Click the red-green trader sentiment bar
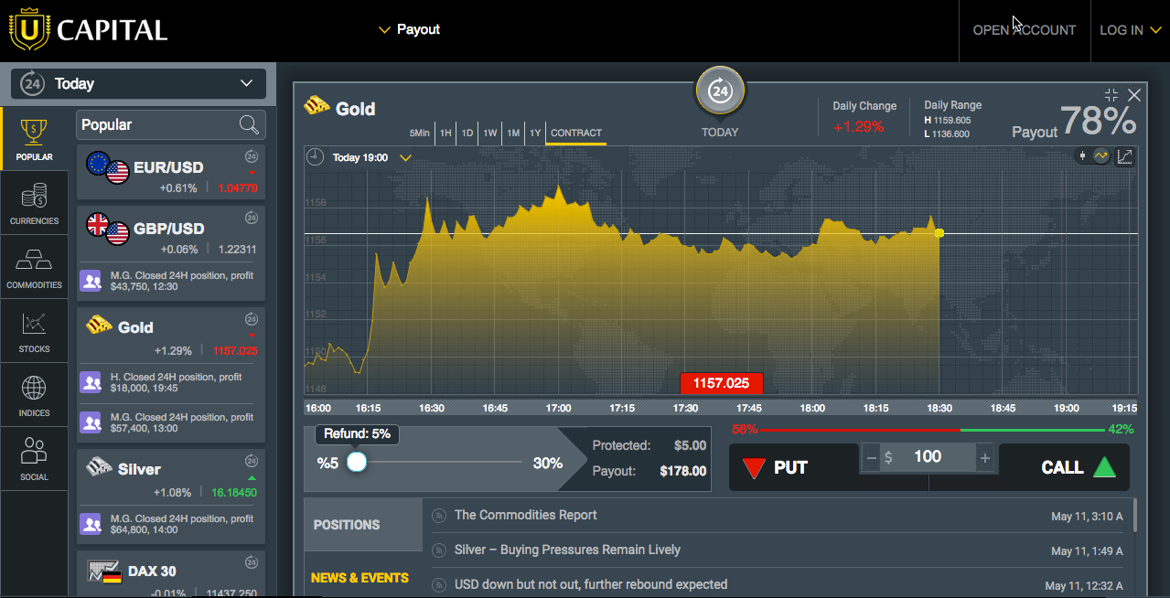 (932, 430)
